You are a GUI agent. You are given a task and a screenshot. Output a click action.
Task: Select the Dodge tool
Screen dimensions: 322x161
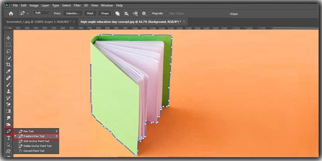pyautogui.click(x=8, y=124)
